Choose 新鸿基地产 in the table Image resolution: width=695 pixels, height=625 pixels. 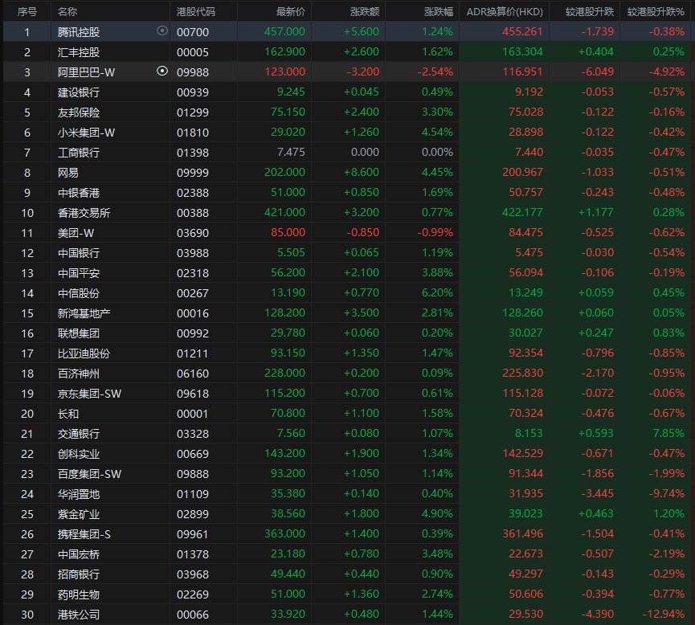tap(84, 313)
